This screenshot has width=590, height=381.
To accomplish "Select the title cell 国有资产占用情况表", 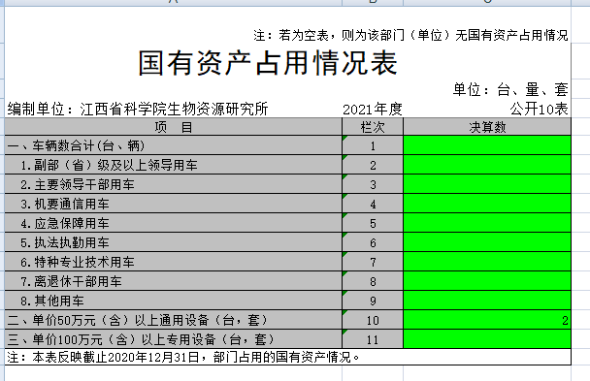I will click(268, 64).
